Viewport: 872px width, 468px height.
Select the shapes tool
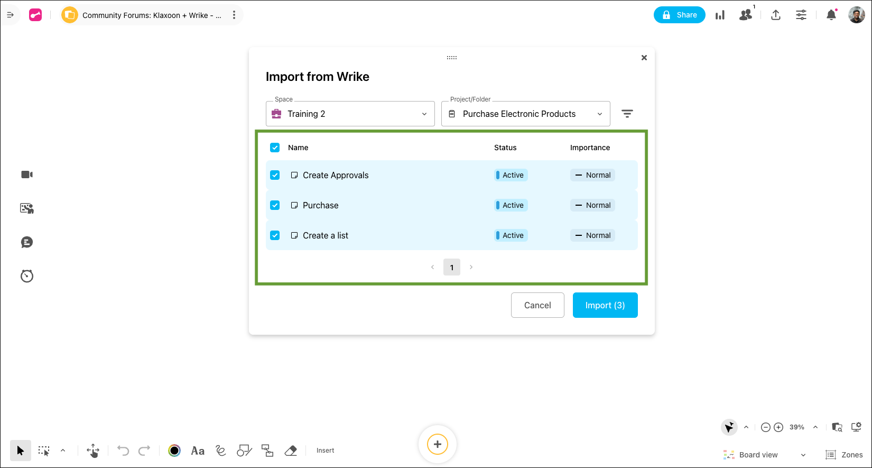244,451
